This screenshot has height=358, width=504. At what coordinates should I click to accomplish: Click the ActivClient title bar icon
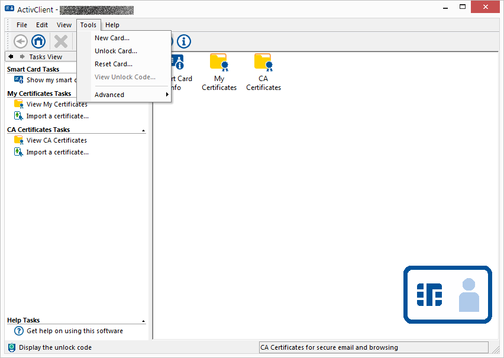pos(9,9)
